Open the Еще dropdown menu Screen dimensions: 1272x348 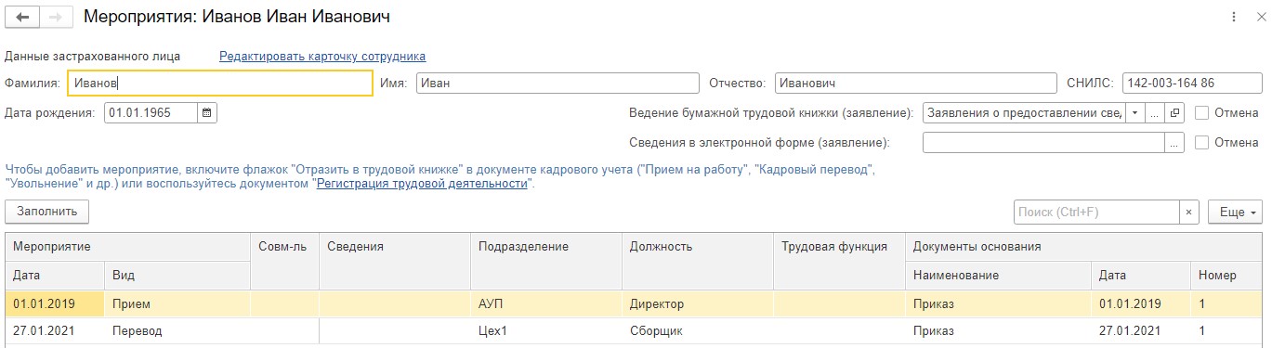(x=1235, y=212)
